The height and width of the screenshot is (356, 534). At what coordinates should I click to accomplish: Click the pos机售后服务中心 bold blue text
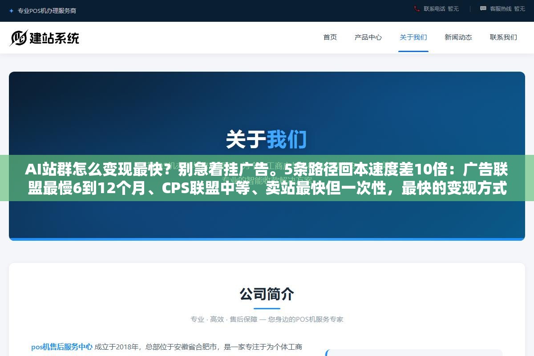point(62,347)
